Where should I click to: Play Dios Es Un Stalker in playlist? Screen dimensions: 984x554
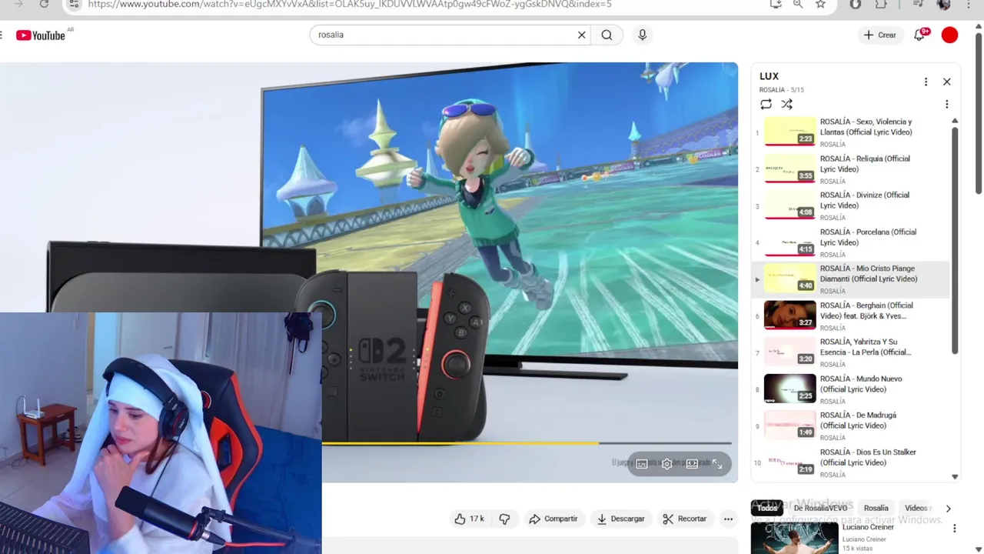[850, 462]
